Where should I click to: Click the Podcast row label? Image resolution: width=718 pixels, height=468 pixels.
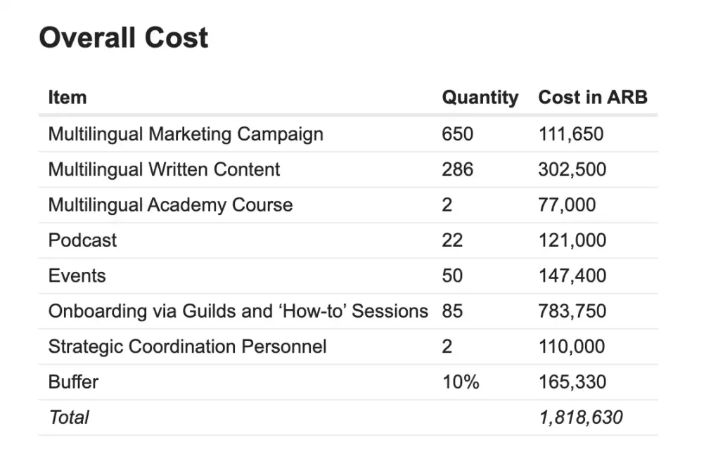pos(82,240)
